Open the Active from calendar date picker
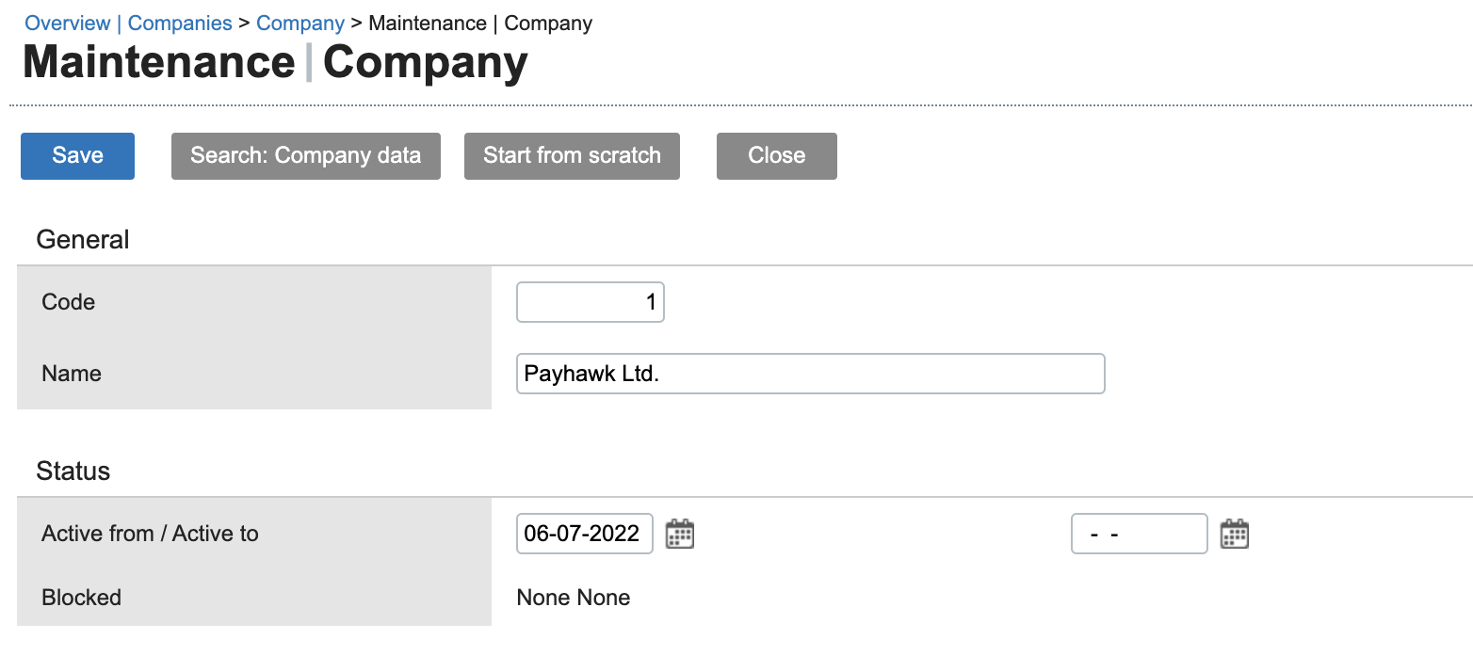Image resolution: width=1473 pixels, height=655 pixels. pos(680,534)
